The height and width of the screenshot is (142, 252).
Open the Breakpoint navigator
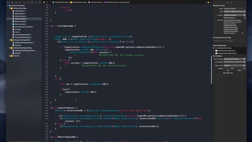(x=36, y=2)
